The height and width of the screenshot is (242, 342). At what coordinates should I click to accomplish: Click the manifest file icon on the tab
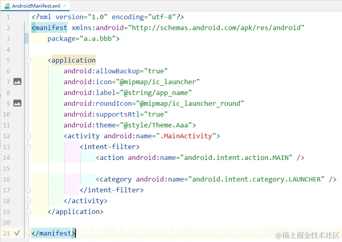coord(7,6)
